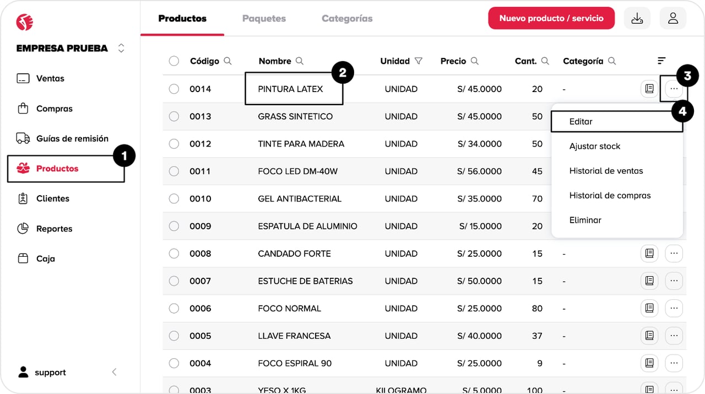Switch to the Paquetes tab
Viewport: 705px width, 394px height.
point(264,18)
